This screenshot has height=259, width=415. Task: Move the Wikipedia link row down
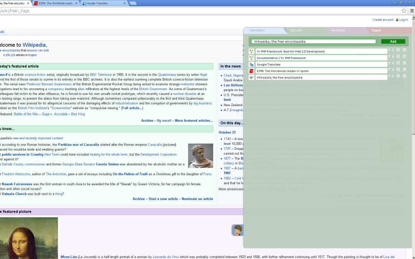393,76
